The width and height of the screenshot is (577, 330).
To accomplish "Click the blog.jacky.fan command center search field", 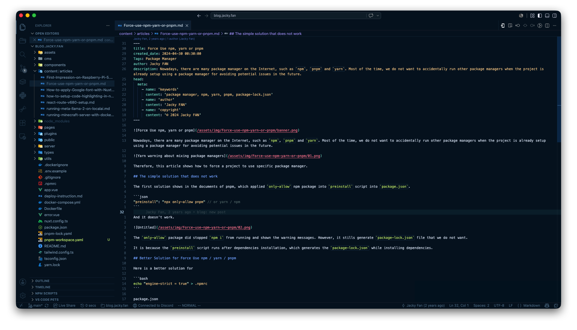I will point(288,16).
